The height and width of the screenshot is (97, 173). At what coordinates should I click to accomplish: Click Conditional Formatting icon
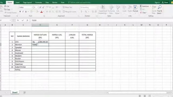pyautogui.click(x=103, y=8)
